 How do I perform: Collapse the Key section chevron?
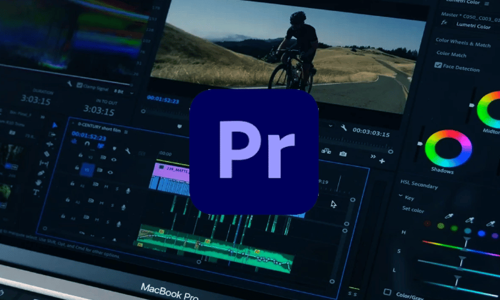pyautogui.click(x=401, y=195)
